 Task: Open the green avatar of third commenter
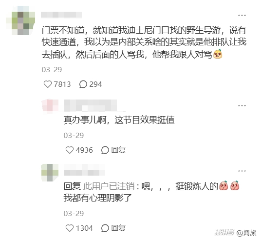(x=50, y=172)
